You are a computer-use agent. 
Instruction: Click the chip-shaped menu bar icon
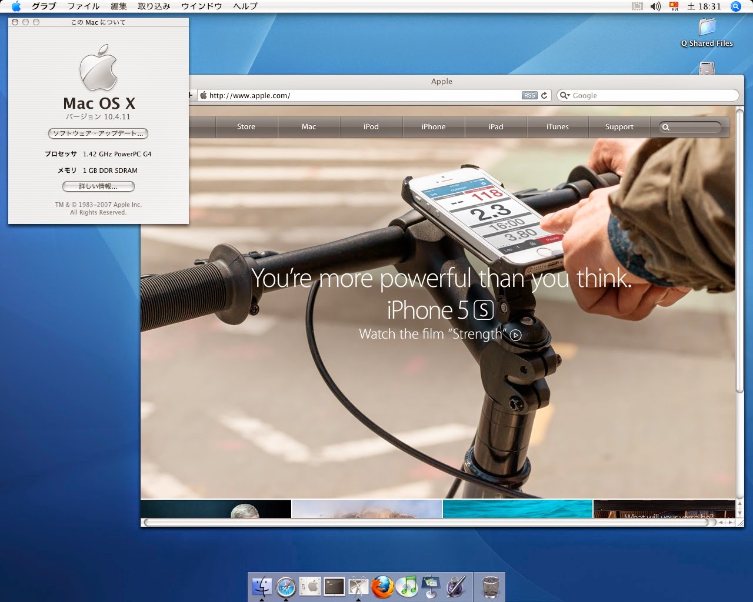pos(637,6)
